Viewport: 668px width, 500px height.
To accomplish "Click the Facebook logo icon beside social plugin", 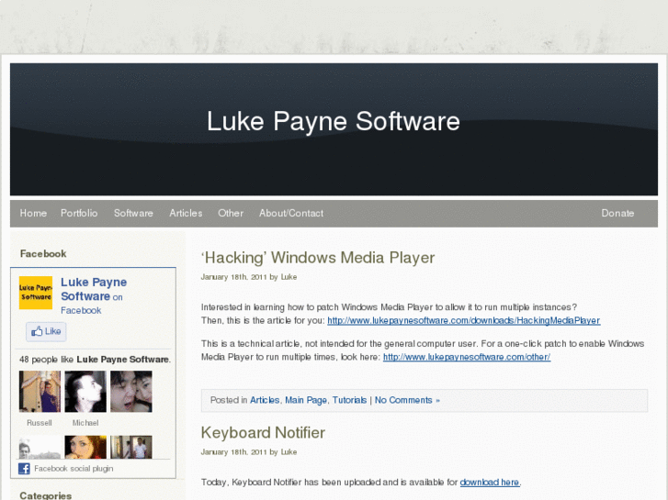I will tap(24, 469).
